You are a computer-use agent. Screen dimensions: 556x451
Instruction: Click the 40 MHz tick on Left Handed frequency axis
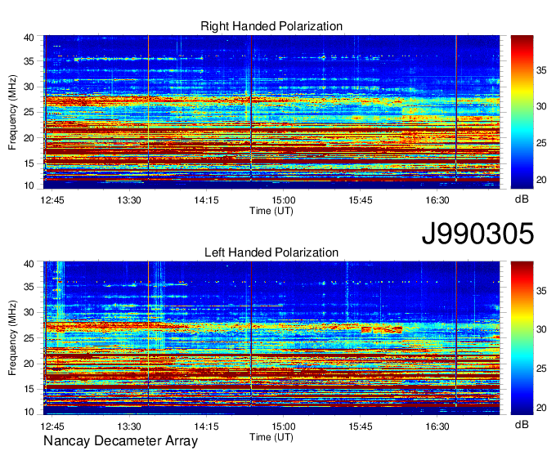click(x=29, y=264)
